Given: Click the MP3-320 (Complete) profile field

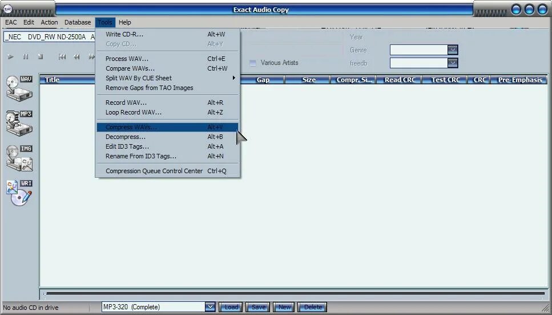Looking at the screenshot, I should pyautogui.click(x=154, y=307).
